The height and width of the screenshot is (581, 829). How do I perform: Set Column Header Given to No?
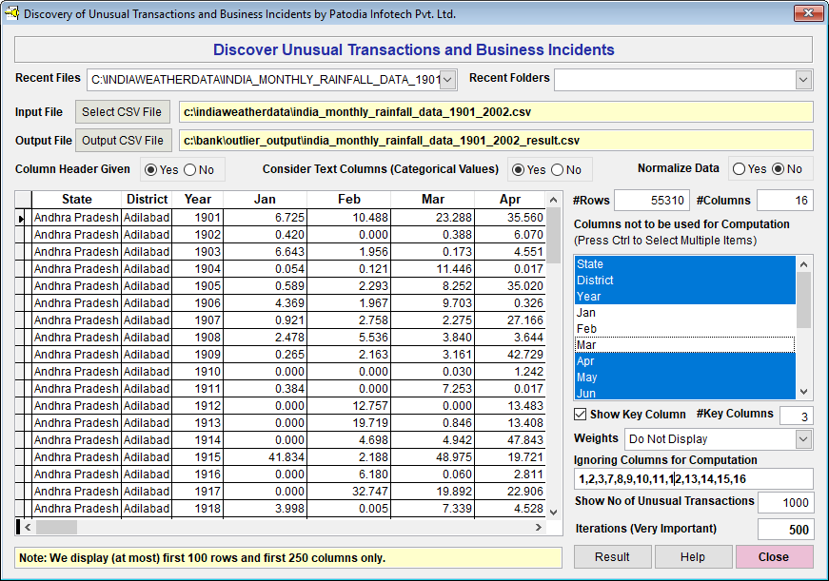[x=190, y=170]
